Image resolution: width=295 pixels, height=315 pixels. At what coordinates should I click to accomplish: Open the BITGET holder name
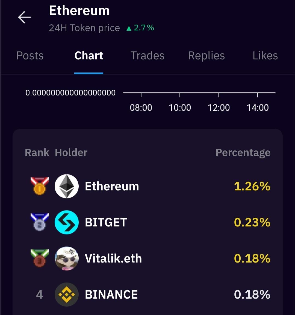point(106,223)
